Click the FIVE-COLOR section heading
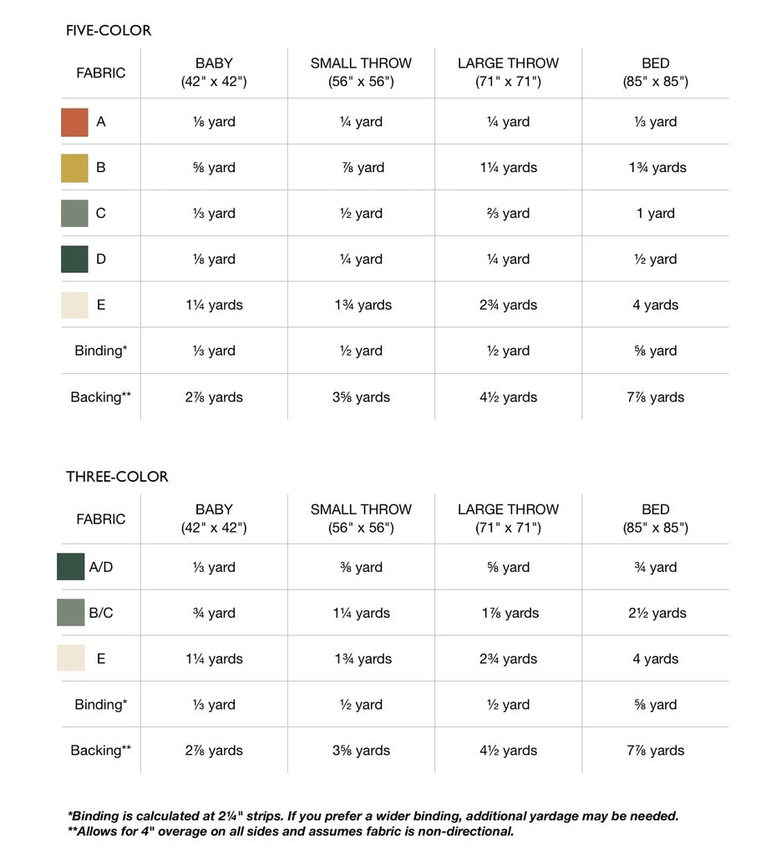 (109, 31)
